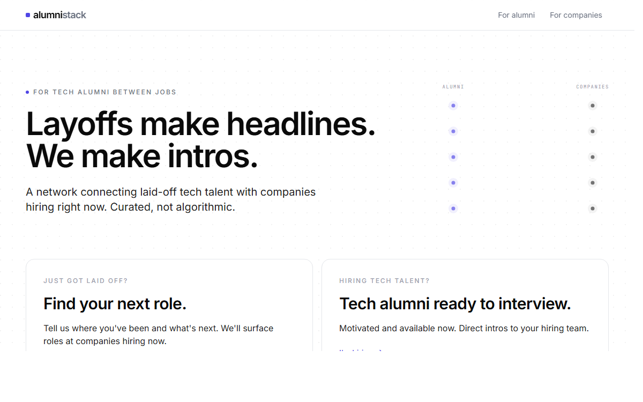Click the 'JUST GOT LAID OFF?' card label
643x402 pixels.
86,281
